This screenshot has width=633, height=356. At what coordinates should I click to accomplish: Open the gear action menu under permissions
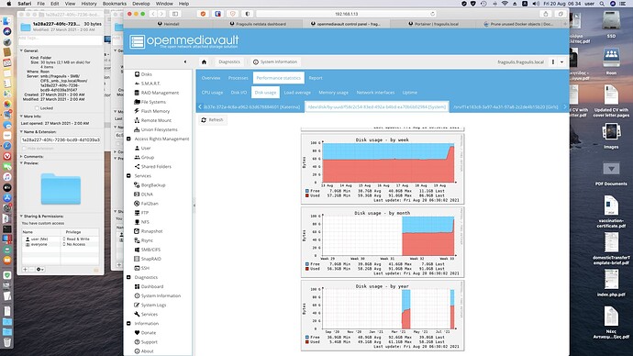(40, 269)
